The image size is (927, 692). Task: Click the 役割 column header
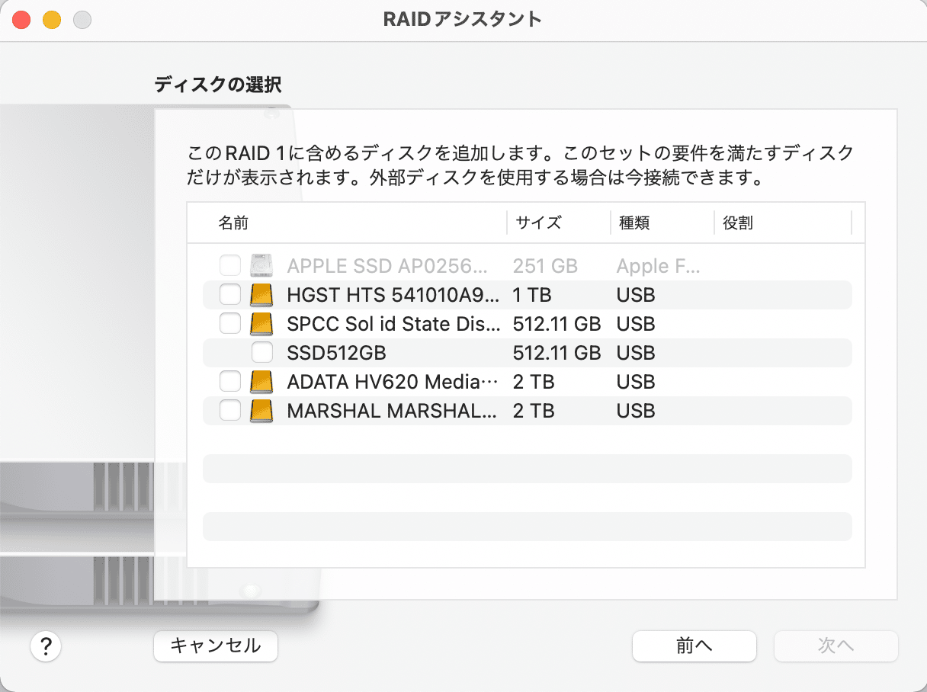pos(736,222)
